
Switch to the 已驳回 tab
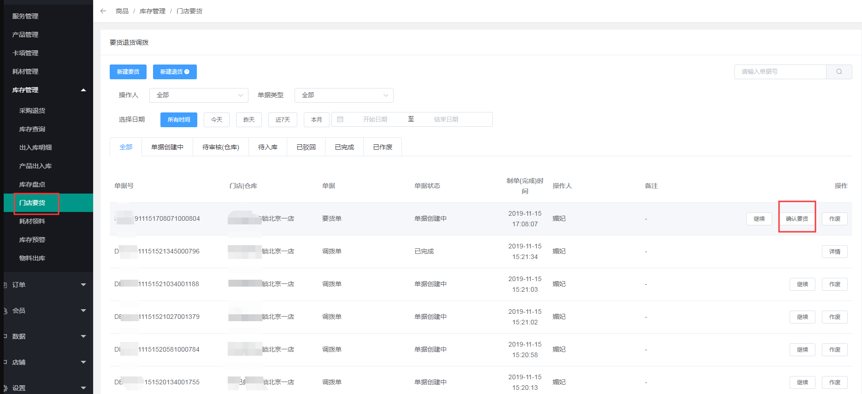tap(306, 147)
